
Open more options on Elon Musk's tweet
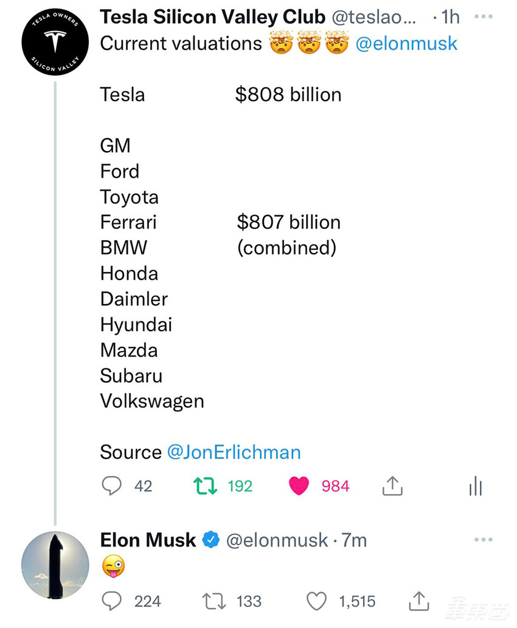(x=483, y=540)
